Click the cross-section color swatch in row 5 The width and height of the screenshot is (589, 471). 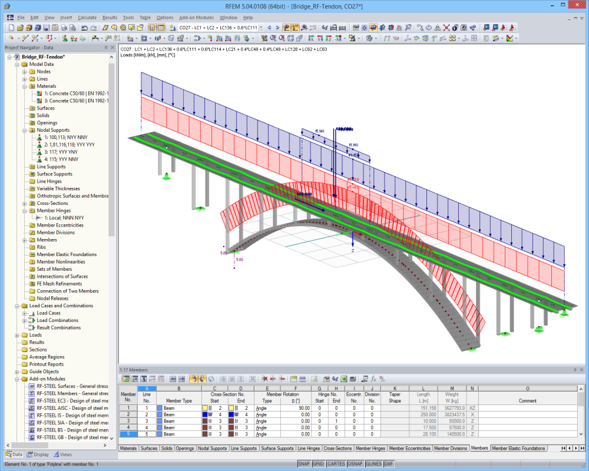(204, 434)
